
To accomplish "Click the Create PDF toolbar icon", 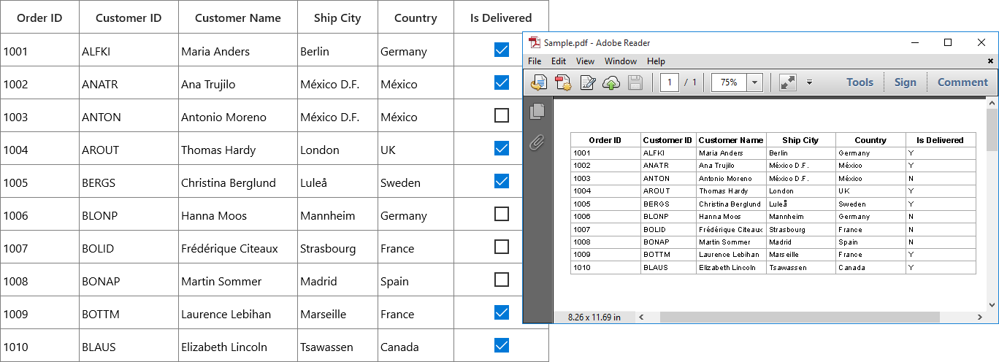I will click(563, 82).
